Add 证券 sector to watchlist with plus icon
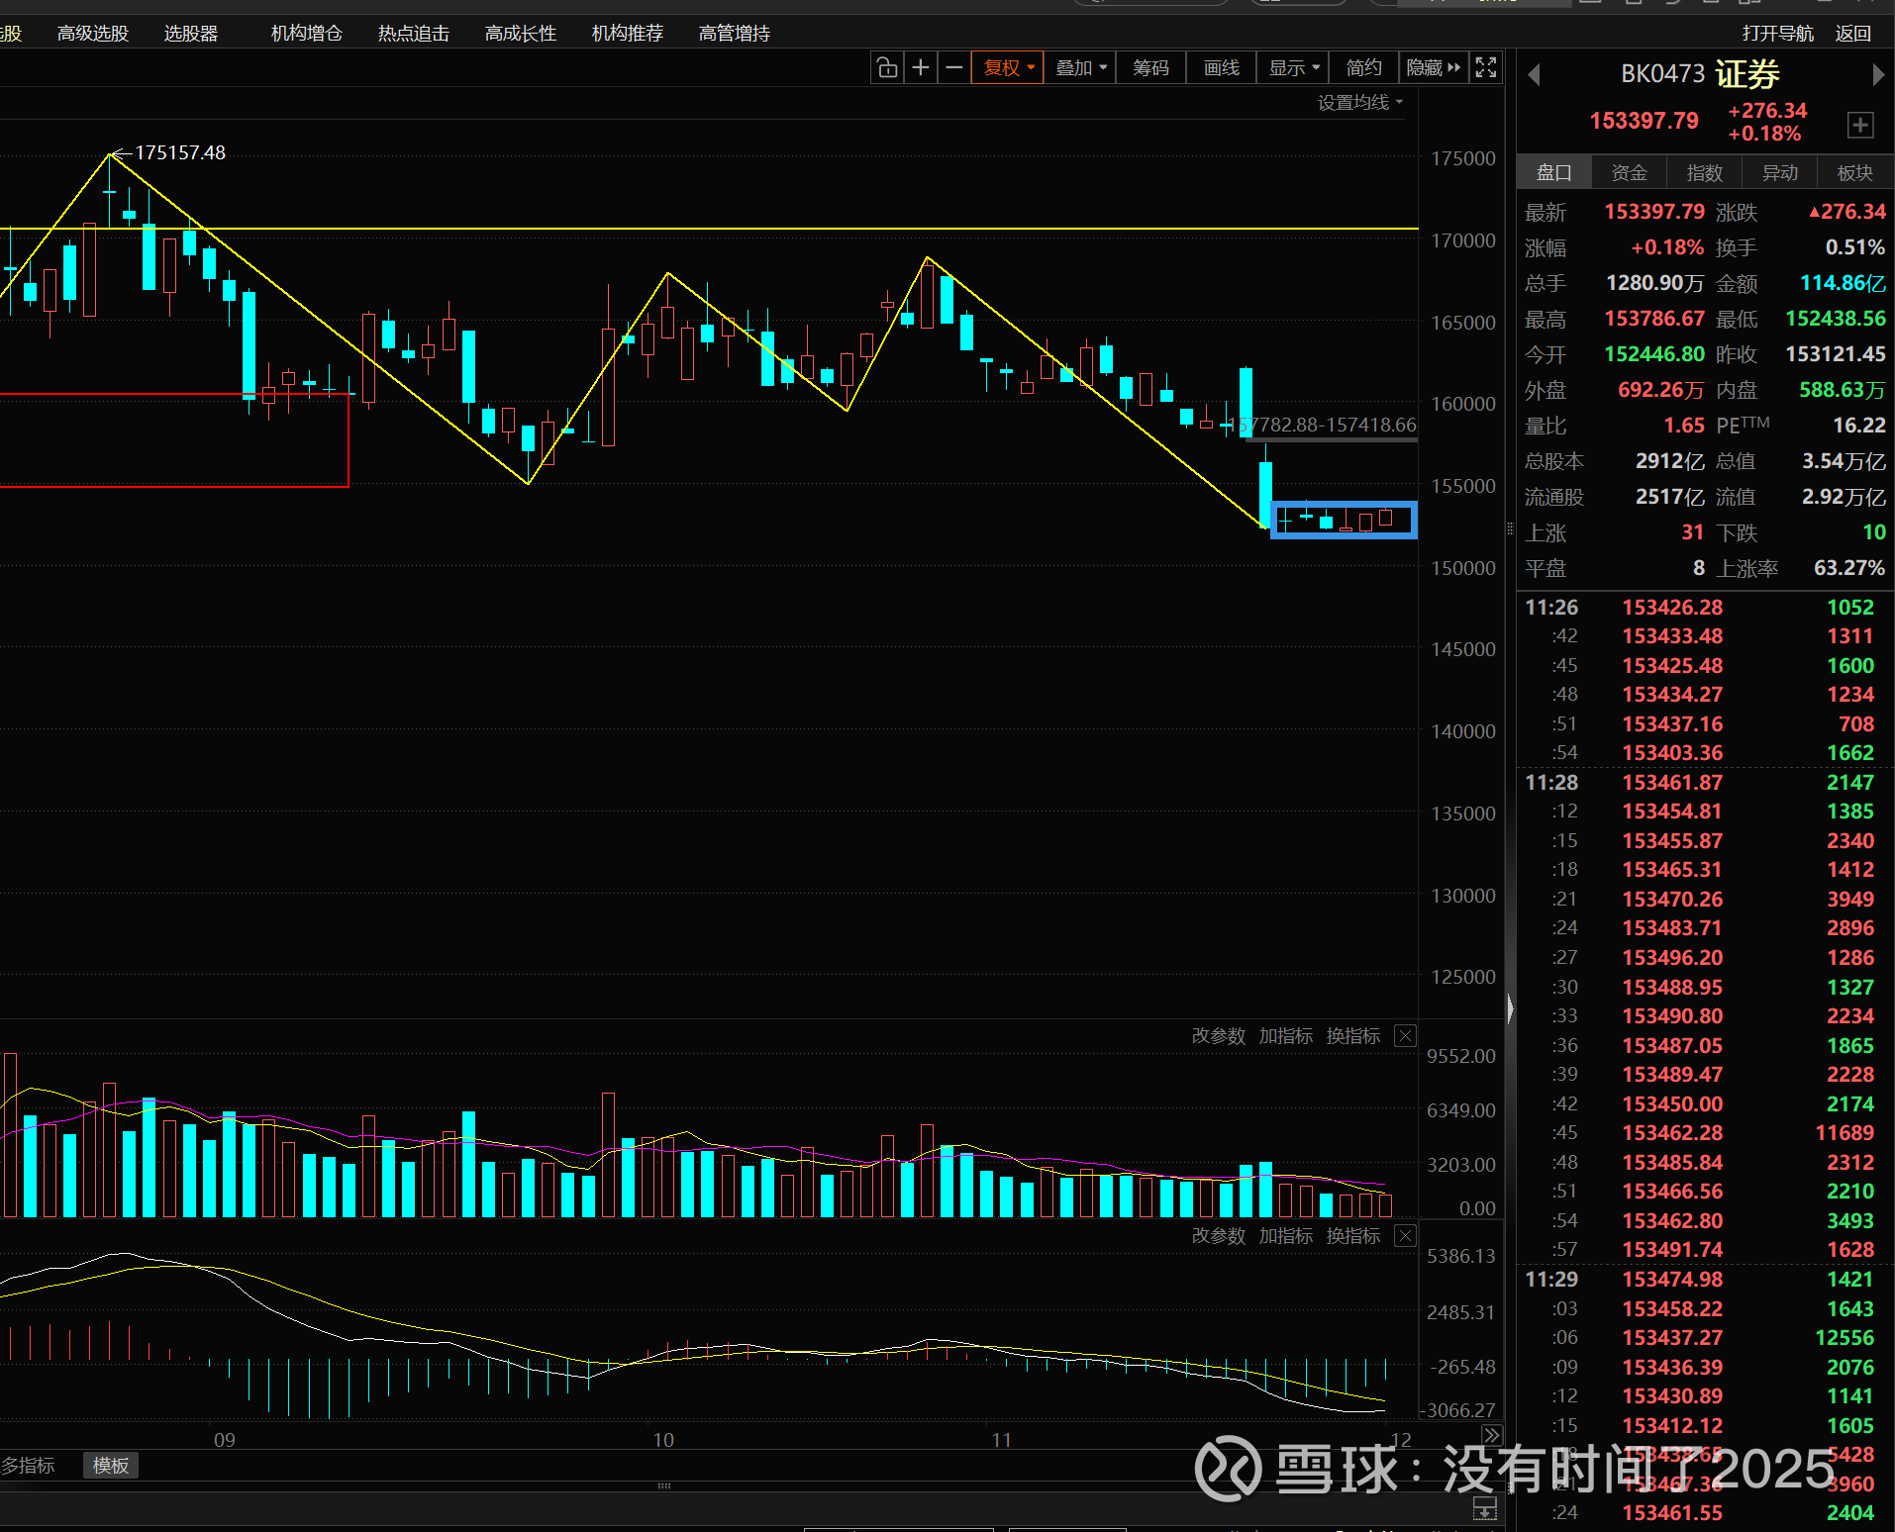Viewport: 1895px width, 1532px height. pos(1860,126)
